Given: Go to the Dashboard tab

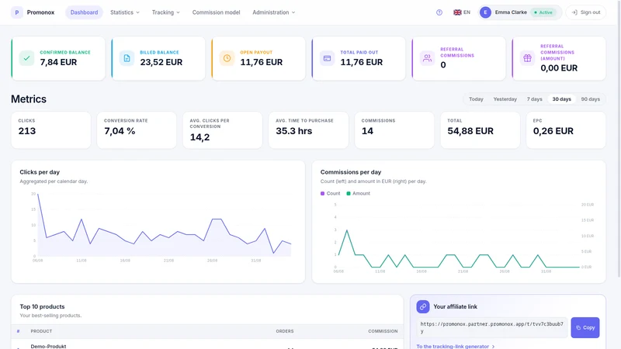Looking at the screenshot, I should coord(84,12).
